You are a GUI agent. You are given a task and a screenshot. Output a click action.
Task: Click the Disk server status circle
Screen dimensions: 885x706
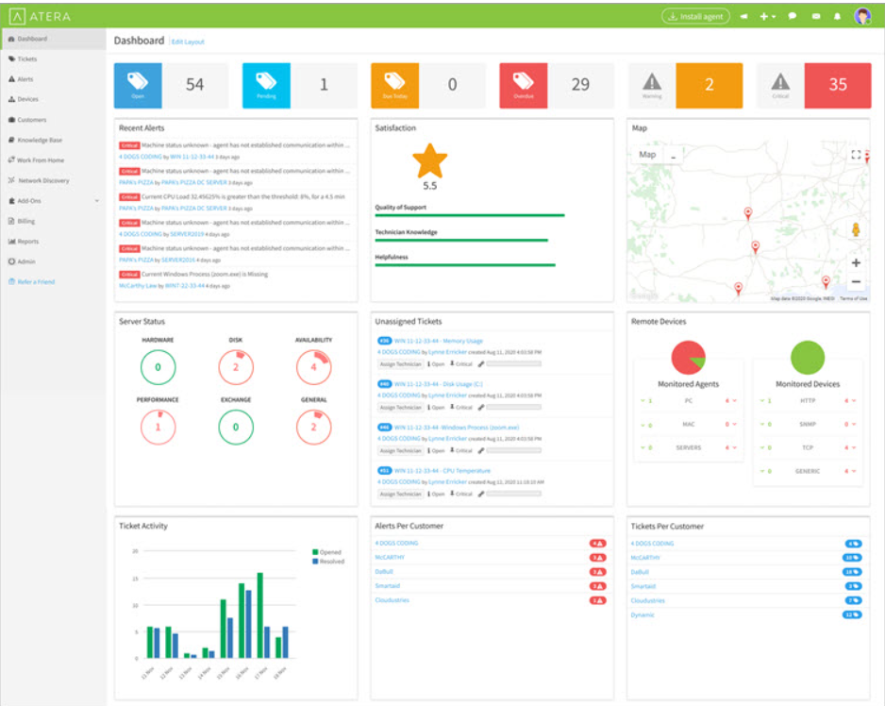(x=236, y=367)
